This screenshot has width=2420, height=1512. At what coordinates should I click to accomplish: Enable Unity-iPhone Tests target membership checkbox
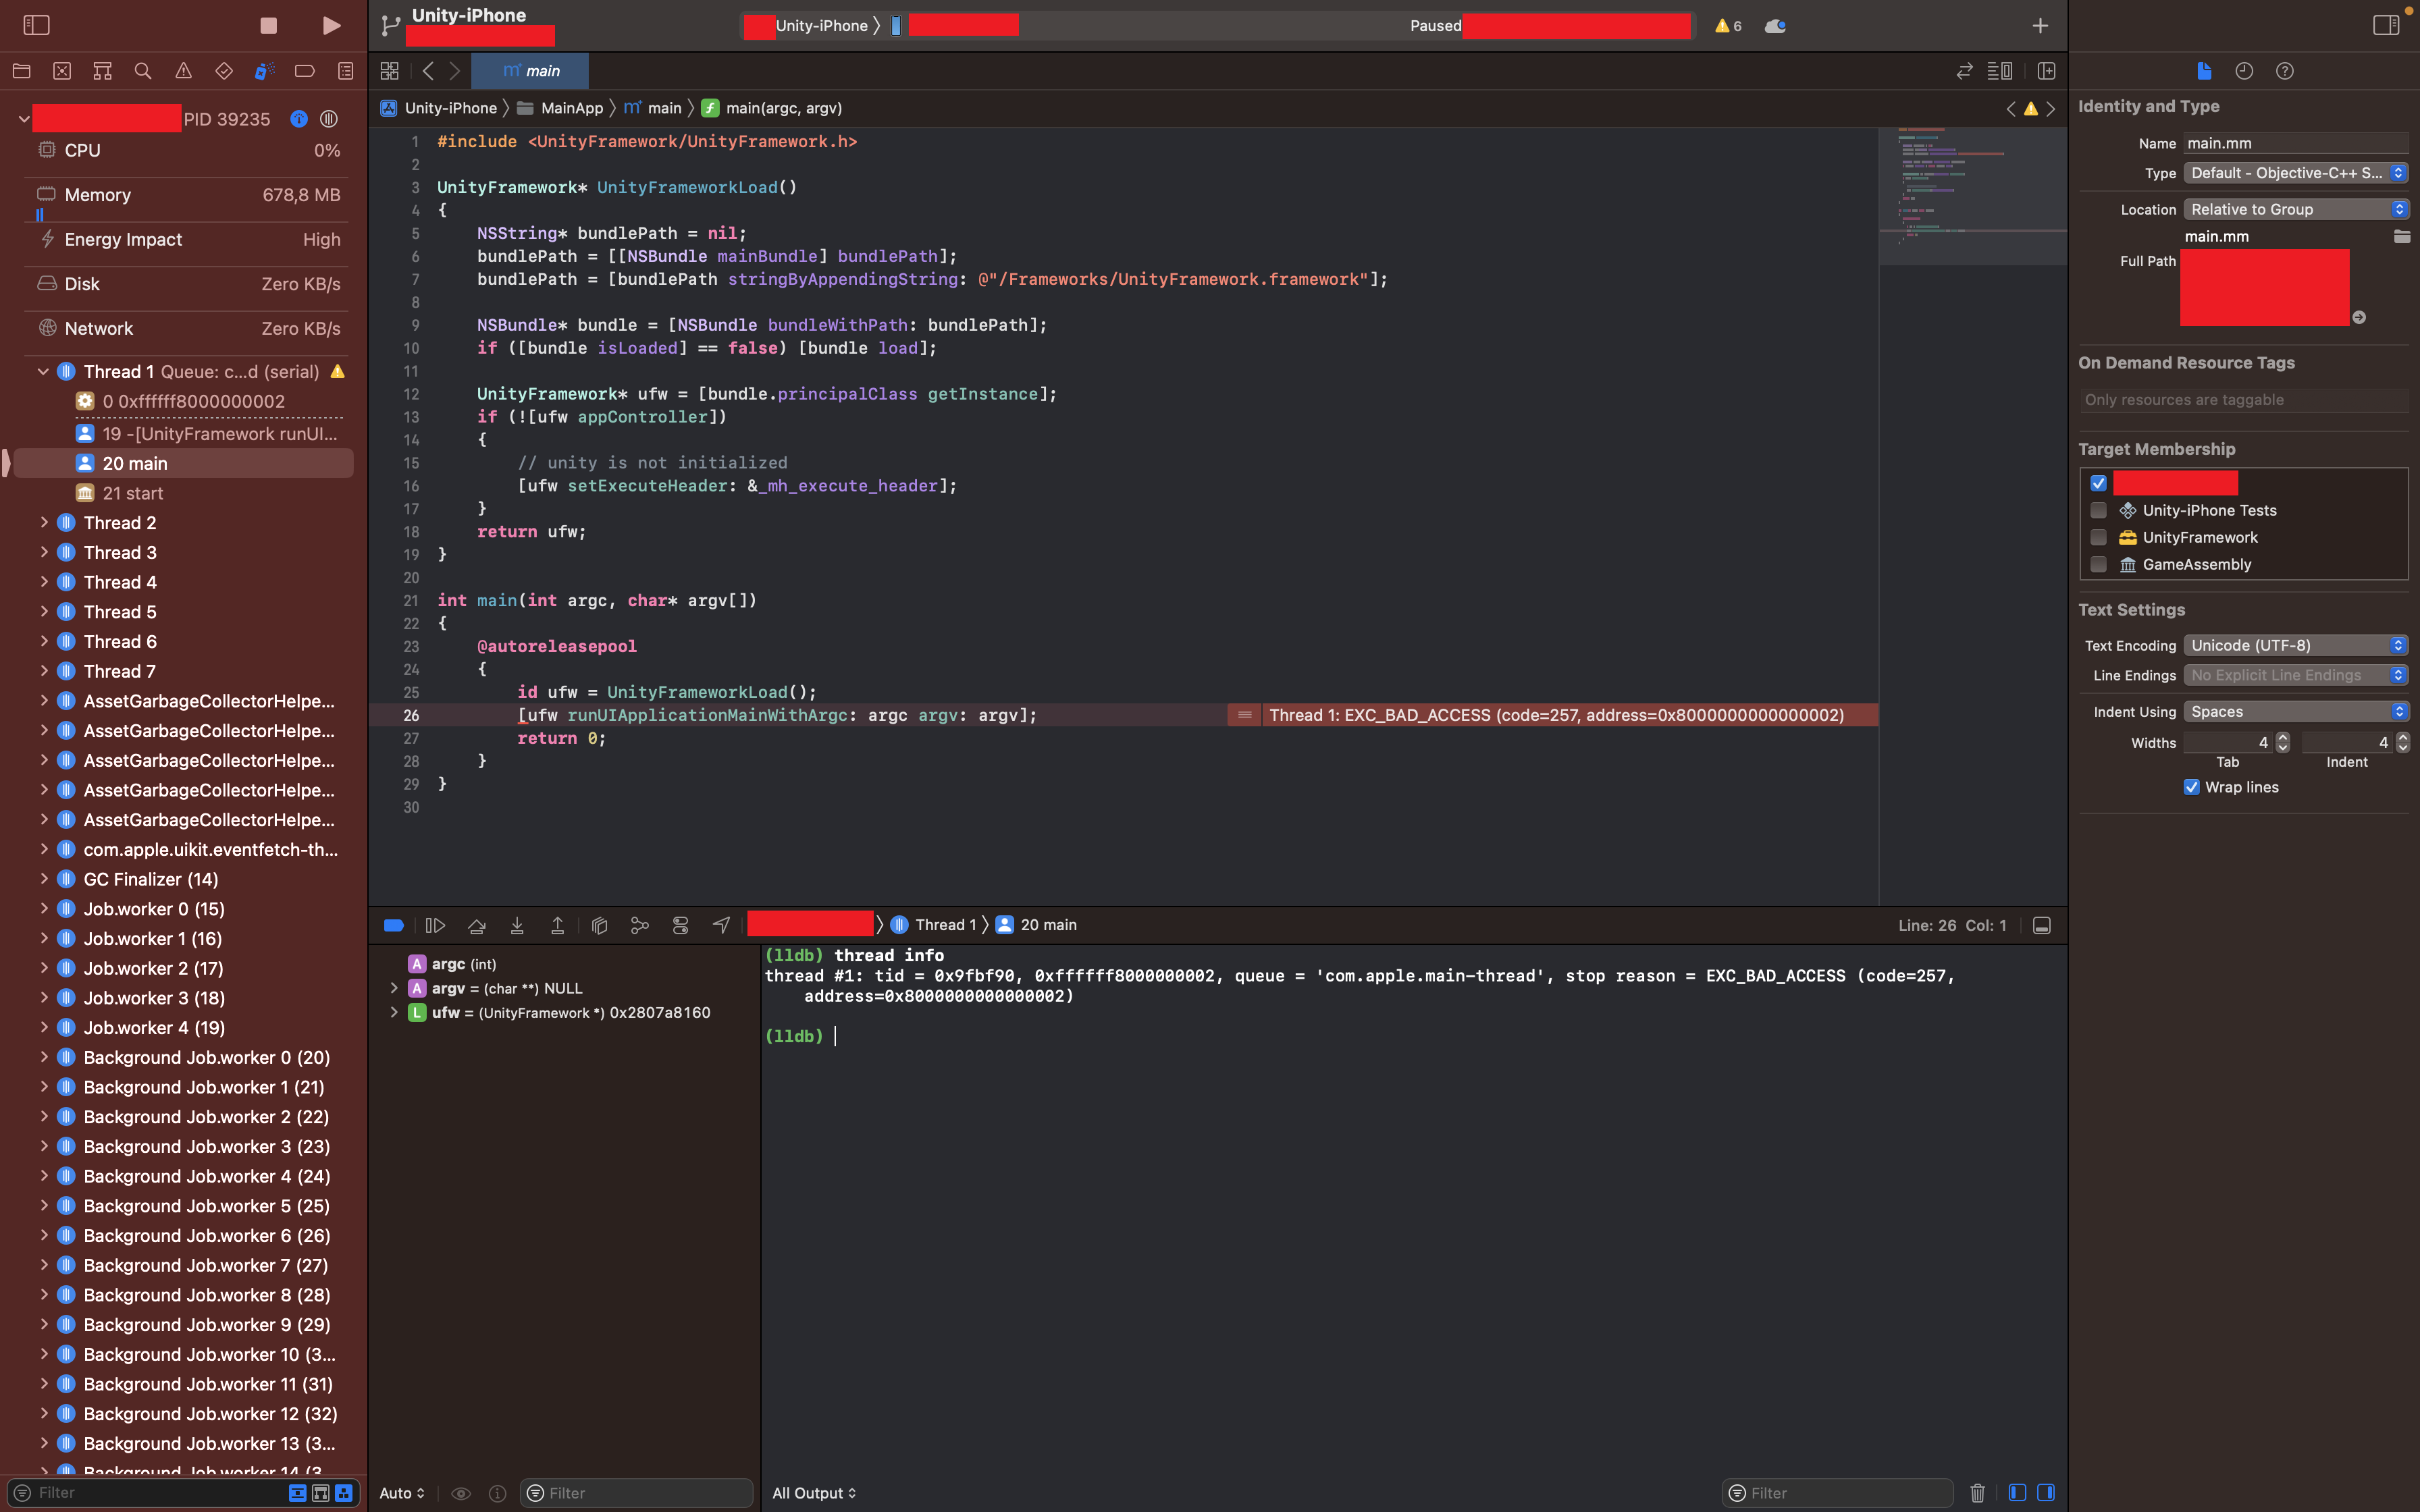(x=2098, y=510)
